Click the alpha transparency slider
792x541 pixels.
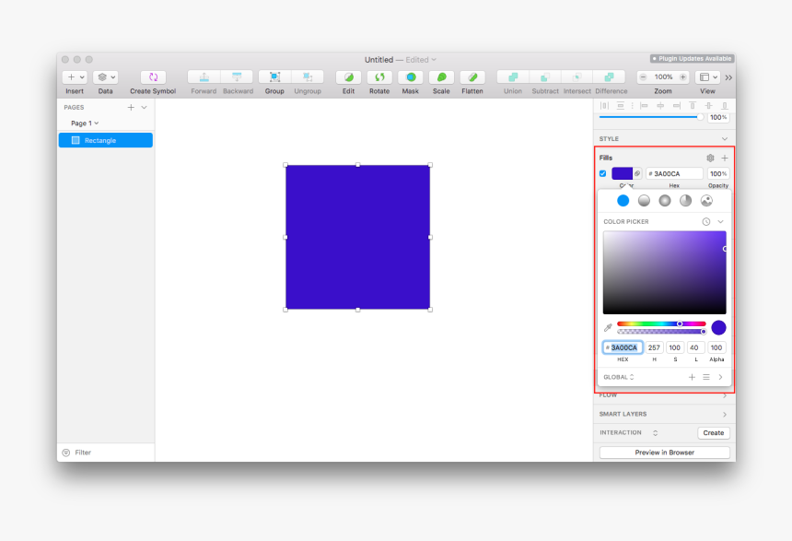click(661, 332)
